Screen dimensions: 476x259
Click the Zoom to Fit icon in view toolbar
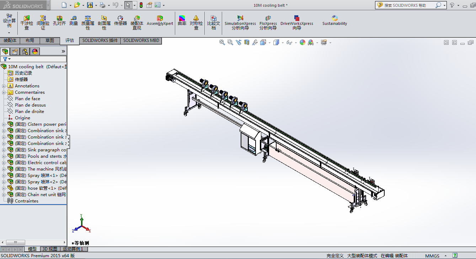[222, 42]
